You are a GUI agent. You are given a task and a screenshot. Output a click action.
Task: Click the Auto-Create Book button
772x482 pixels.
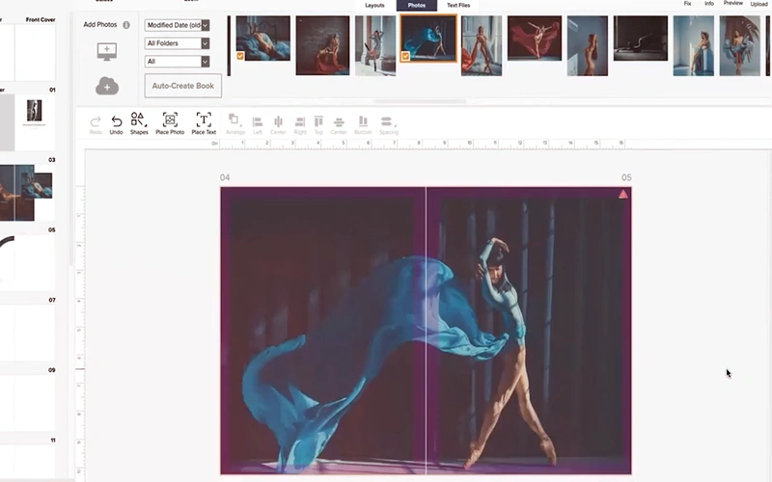pos(183,86)
